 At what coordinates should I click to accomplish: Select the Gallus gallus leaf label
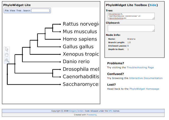78,47
